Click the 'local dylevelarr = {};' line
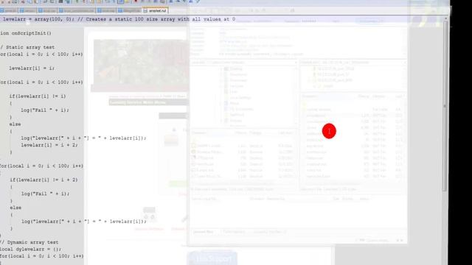The image size is (472, 265). [x=31, y=249]
